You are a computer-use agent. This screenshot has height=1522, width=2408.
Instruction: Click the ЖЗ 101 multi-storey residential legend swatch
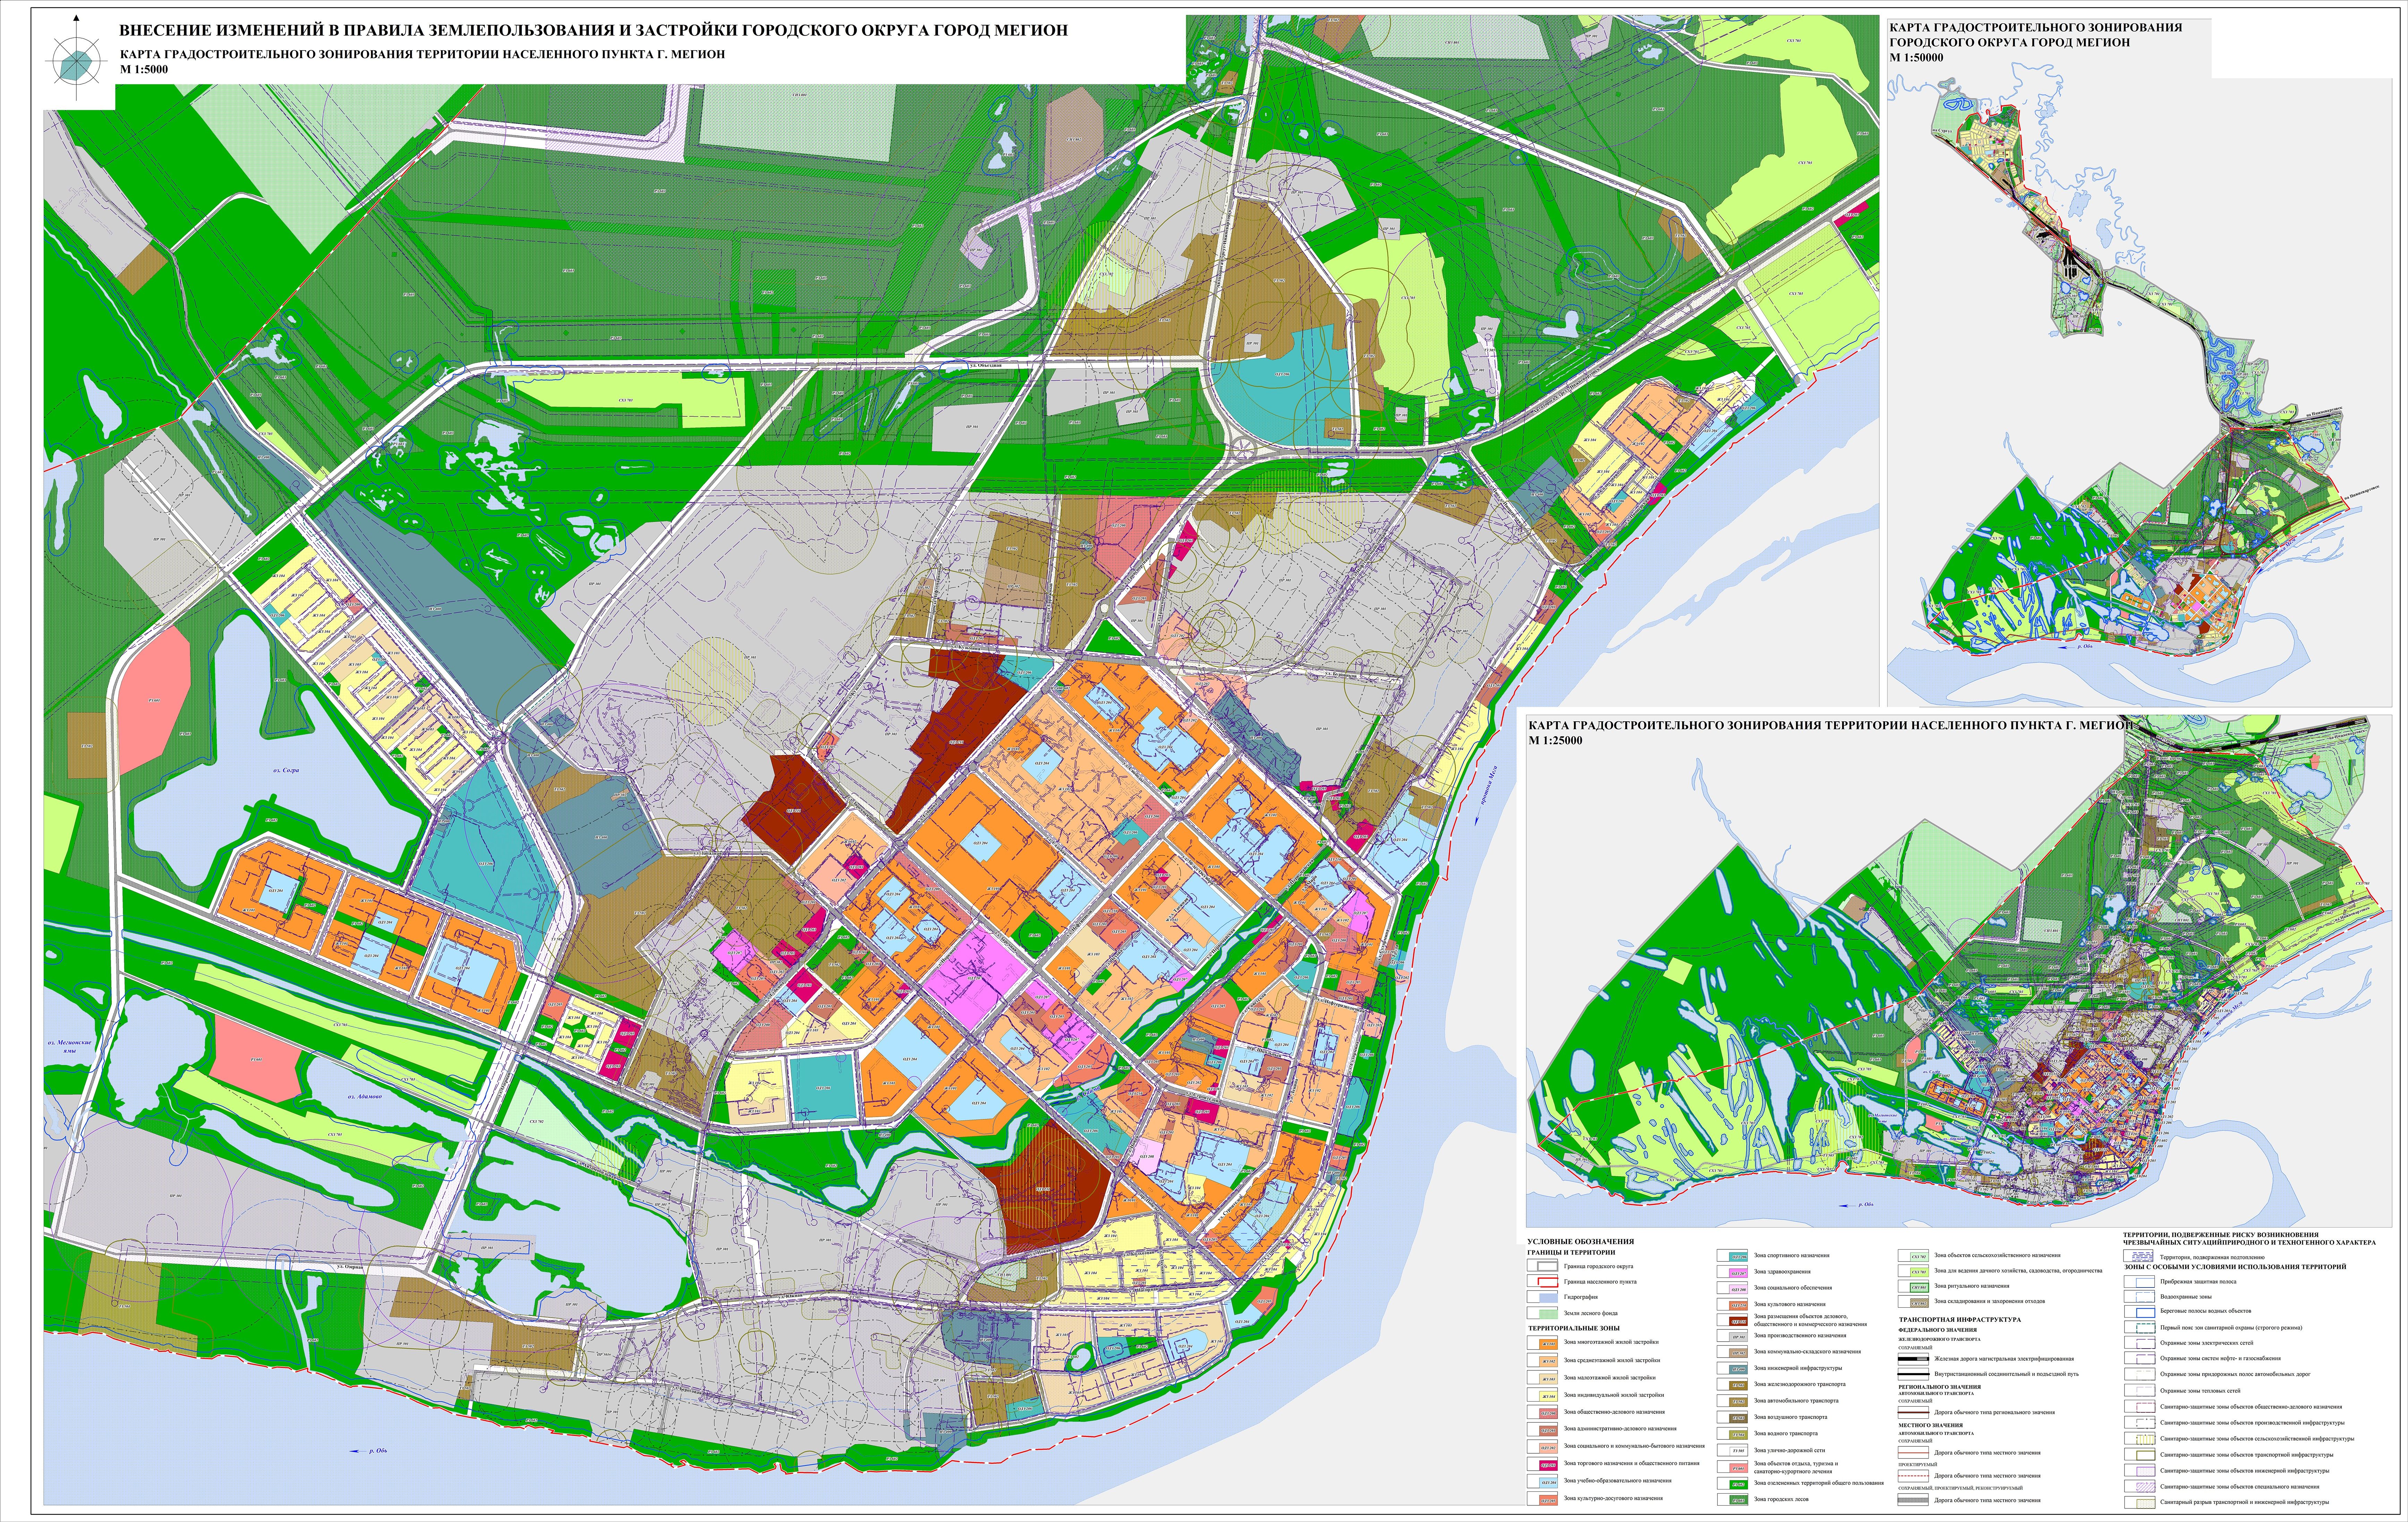[x=1549, y=1344]
